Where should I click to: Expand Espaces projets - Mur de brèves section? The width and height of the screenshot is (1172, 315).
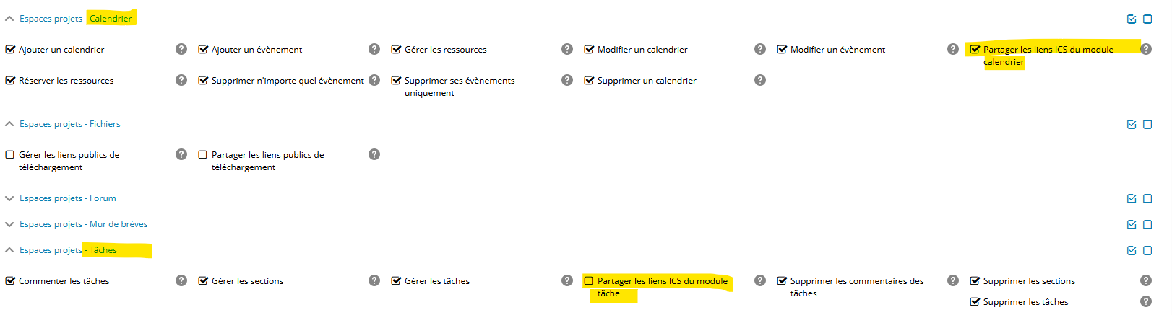point(9,224)
